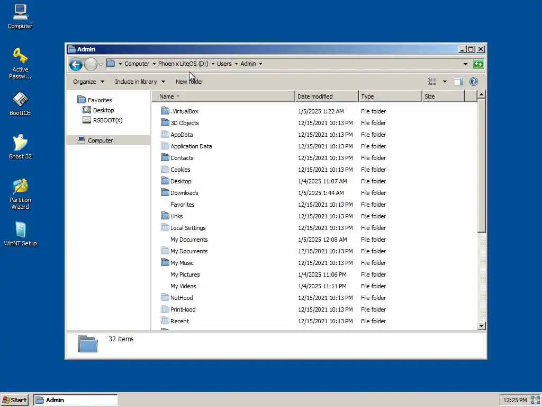Open the BootICE desktop icon
Viewport: 542px width, 407px height.
[20, 103]
